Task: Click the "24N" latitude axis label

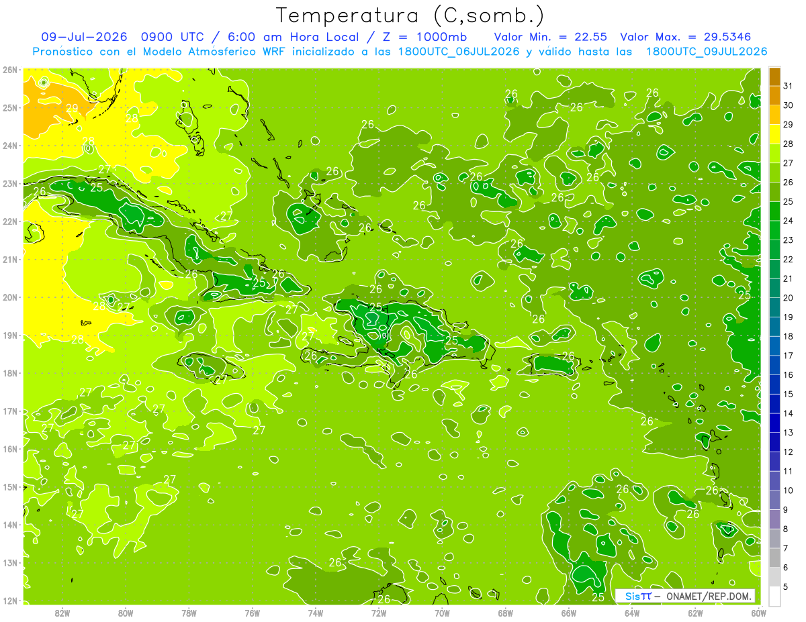Action: click(9, 146)
